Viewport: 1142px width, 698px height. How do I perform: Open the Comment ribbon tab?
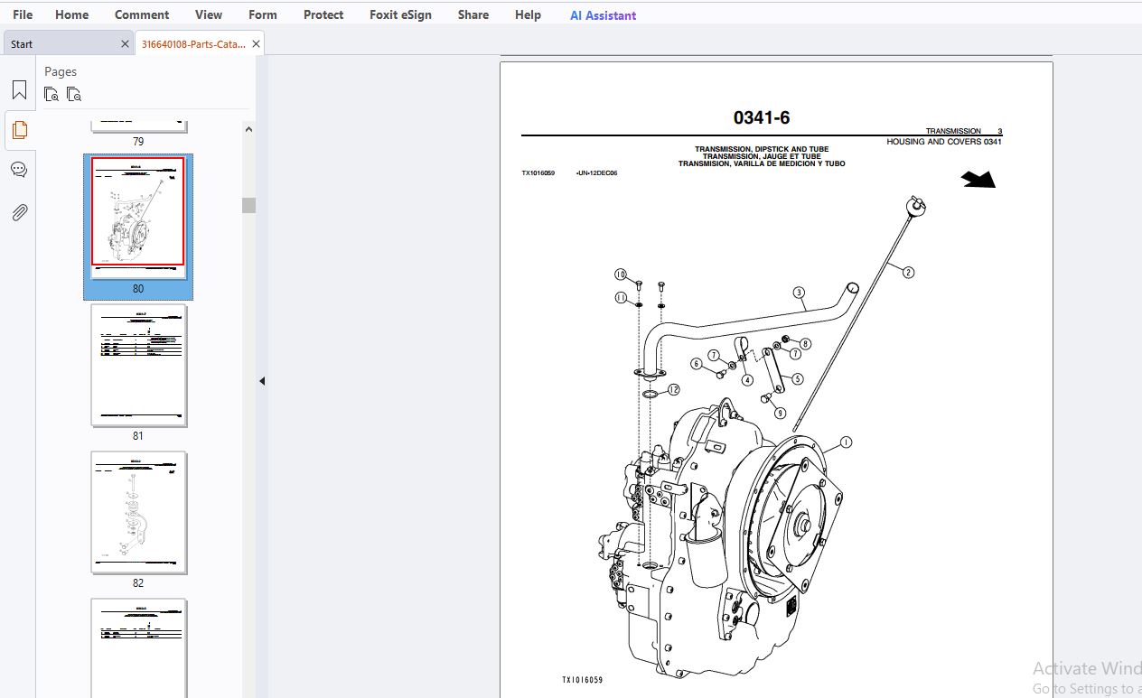coord(142,14)
